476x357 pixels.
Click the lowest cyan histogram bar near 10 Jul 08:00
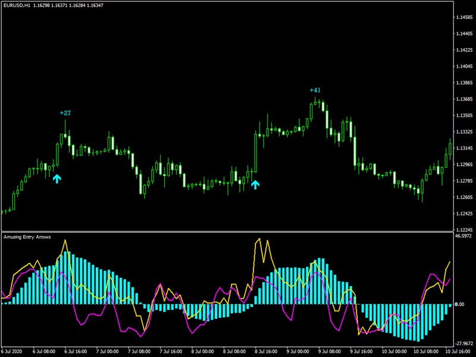pos(418,322)
